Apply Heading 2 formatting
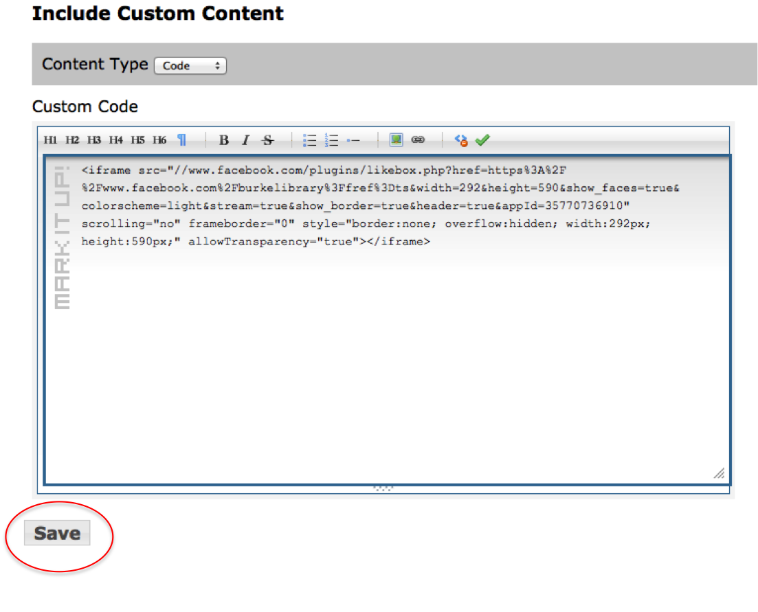The image size is (758, 612). tap(72, 141)
